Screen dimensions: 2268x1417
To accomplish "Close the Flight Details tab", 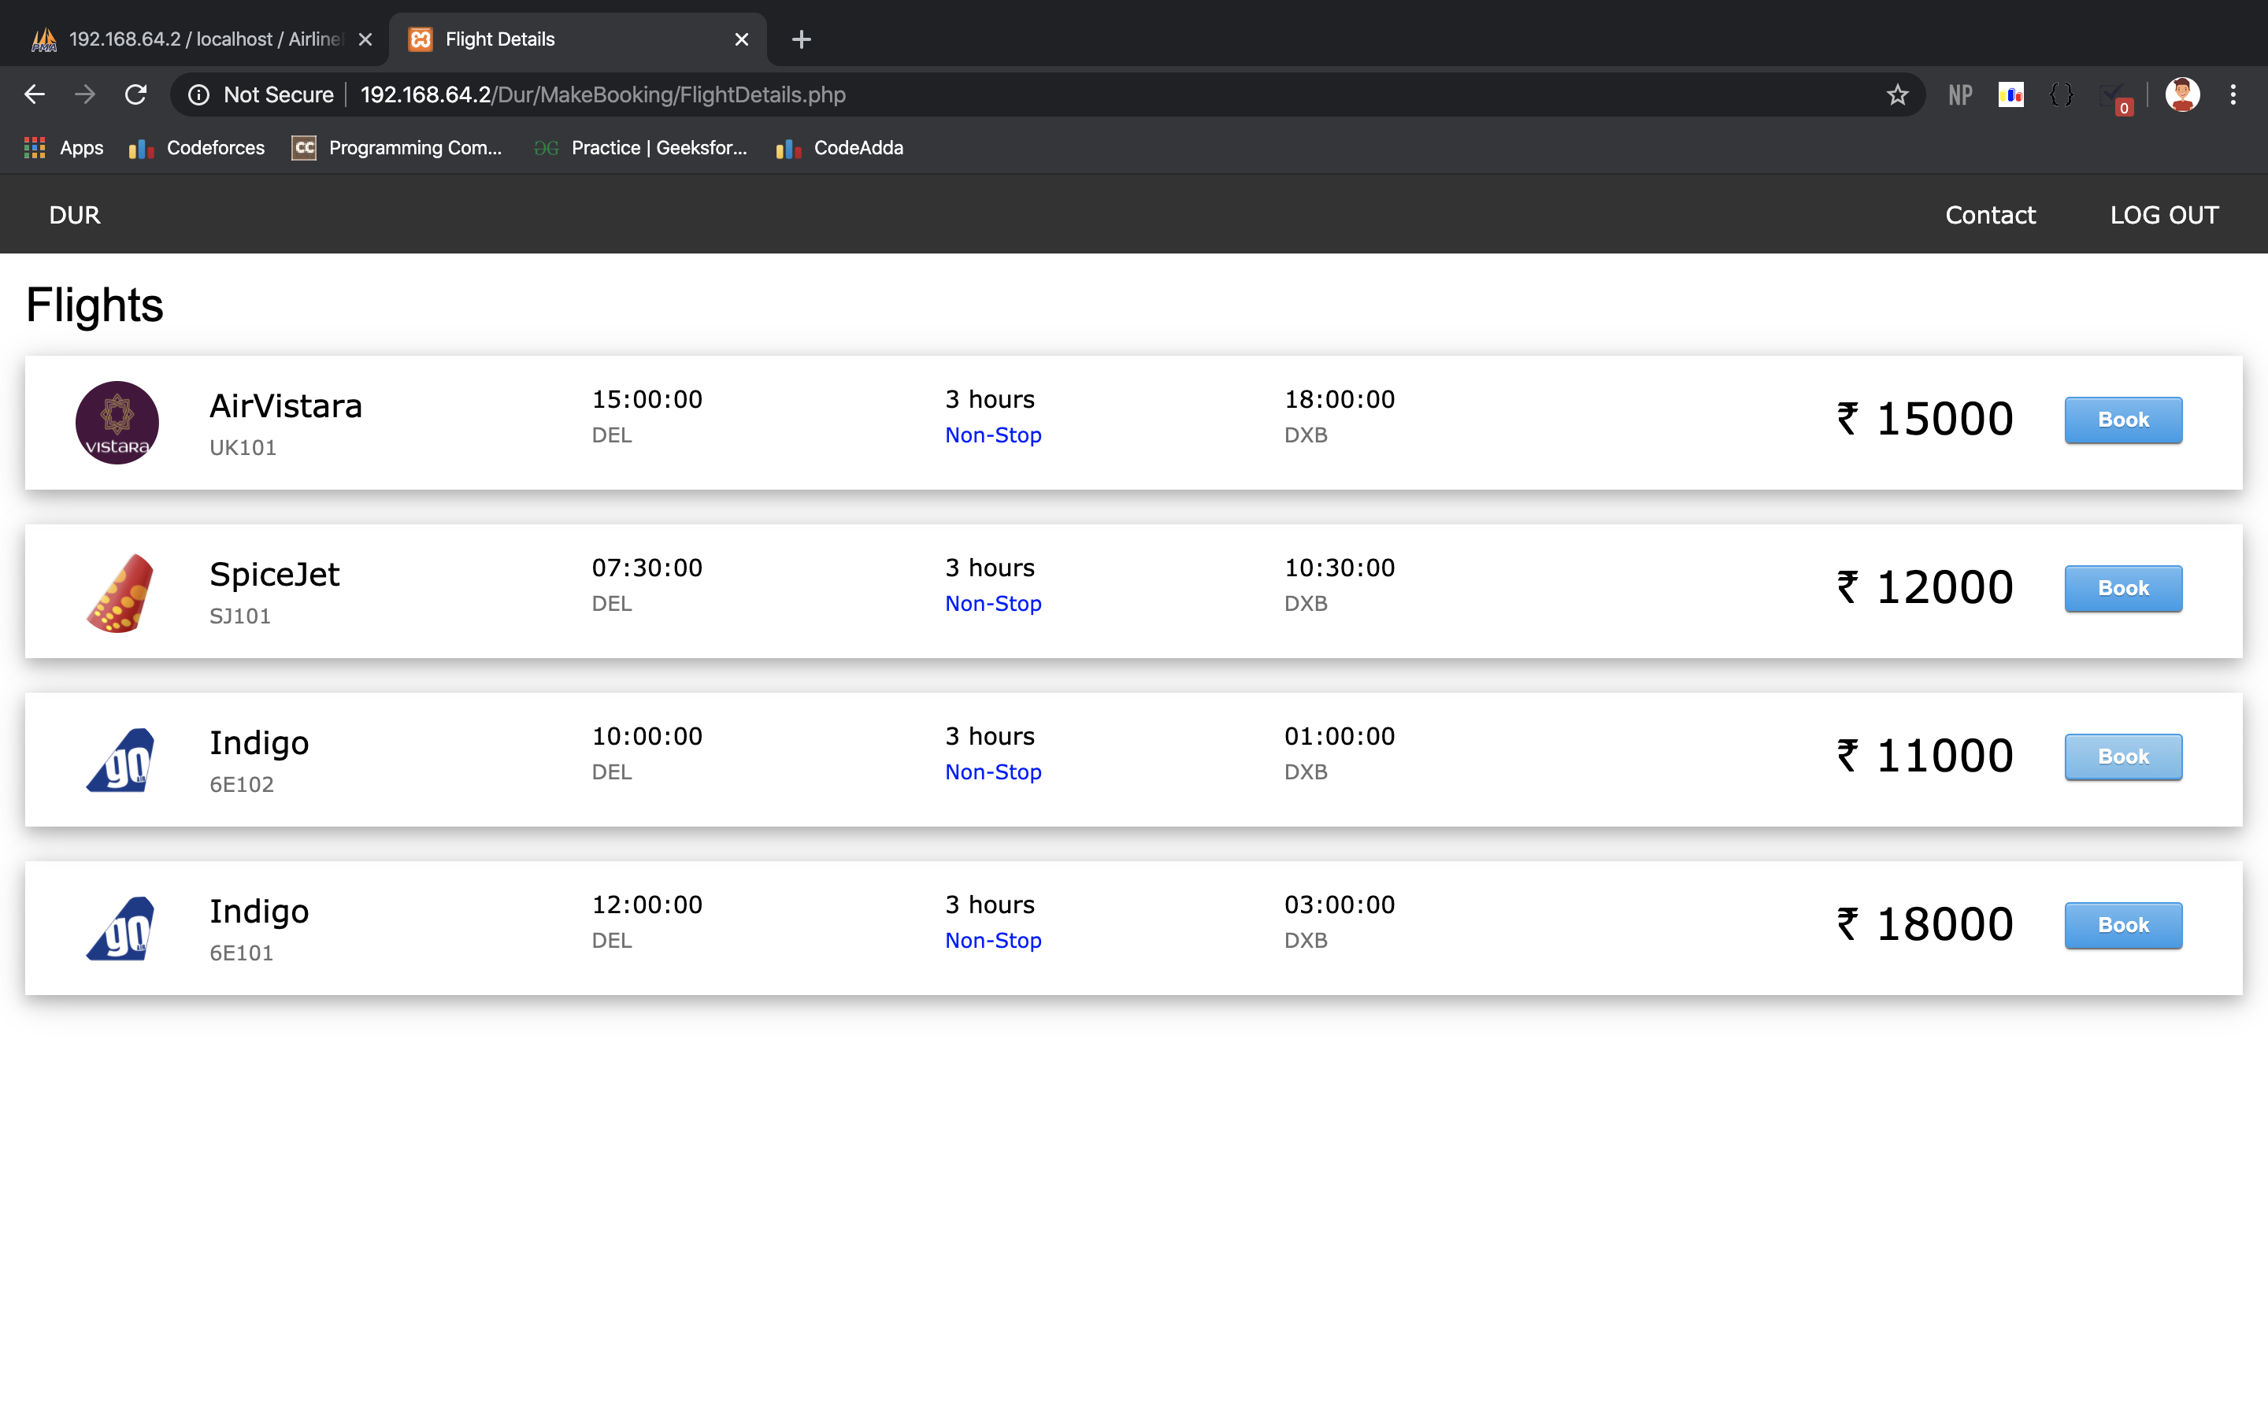I will coord(741,39).
